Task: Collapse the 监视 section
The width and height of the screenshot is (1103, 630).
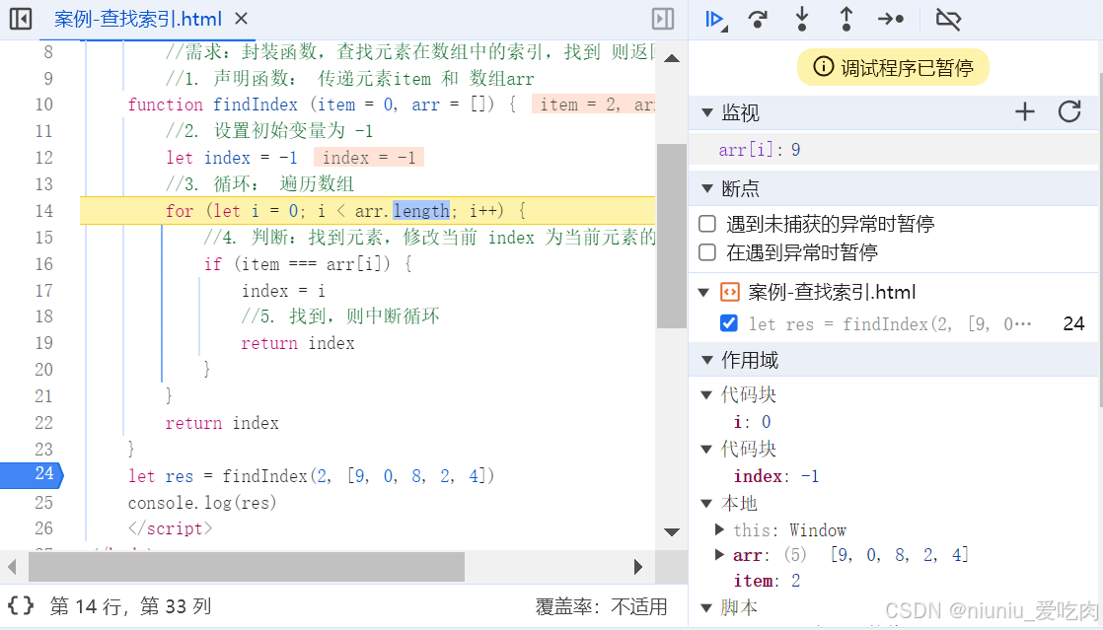Action: (x=707, y=112)
